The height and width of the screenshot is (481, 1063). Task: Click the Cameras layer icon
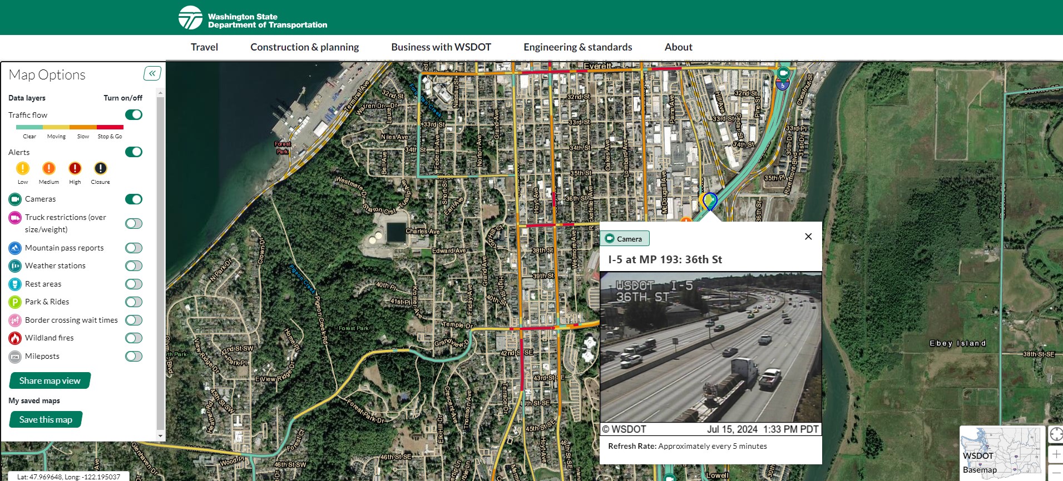tap(15, 199)
